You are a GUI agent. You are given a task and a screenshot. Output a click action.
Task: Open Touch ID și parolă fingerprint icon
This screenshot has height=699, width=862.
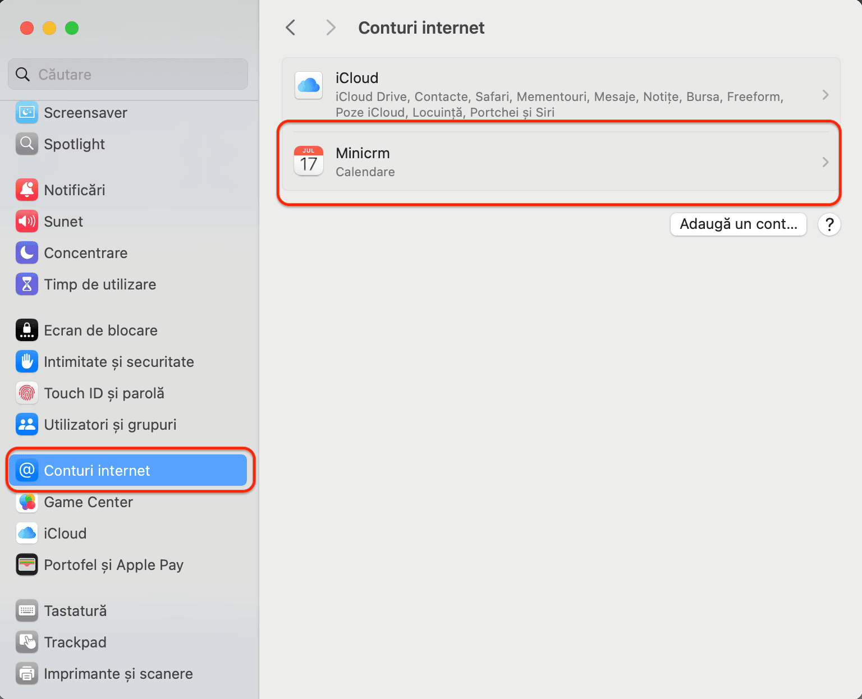[x=27, y=393]
